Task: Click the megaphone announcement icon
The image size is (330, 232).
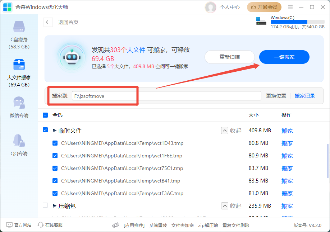Action: click(116, 225)
